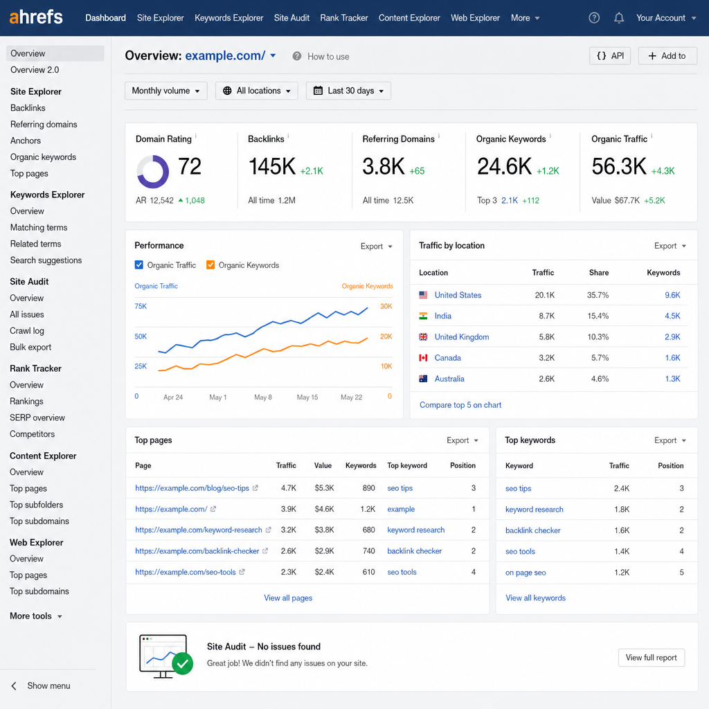Open Site Explorer in top navigation
This screenshot has height=709, width=709.
(161, 18)
